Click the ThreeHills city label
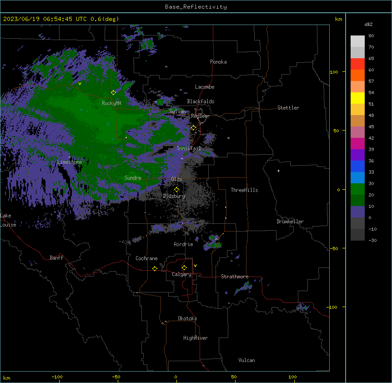The image size is (392, 383). 244,190
